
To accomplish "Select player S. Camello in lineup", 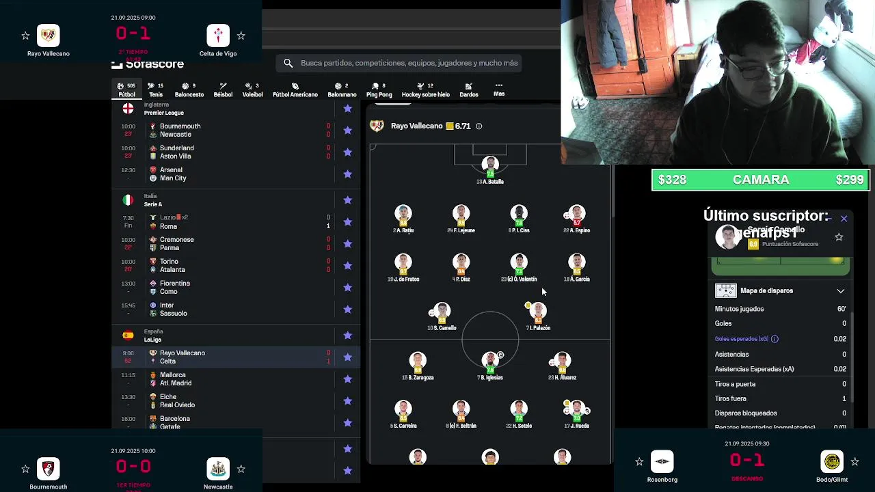I will (442, 316).
